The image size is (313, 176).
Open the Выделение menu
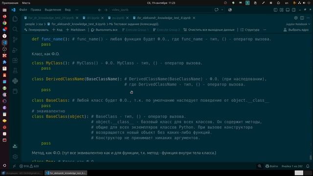tap(53, 10)
